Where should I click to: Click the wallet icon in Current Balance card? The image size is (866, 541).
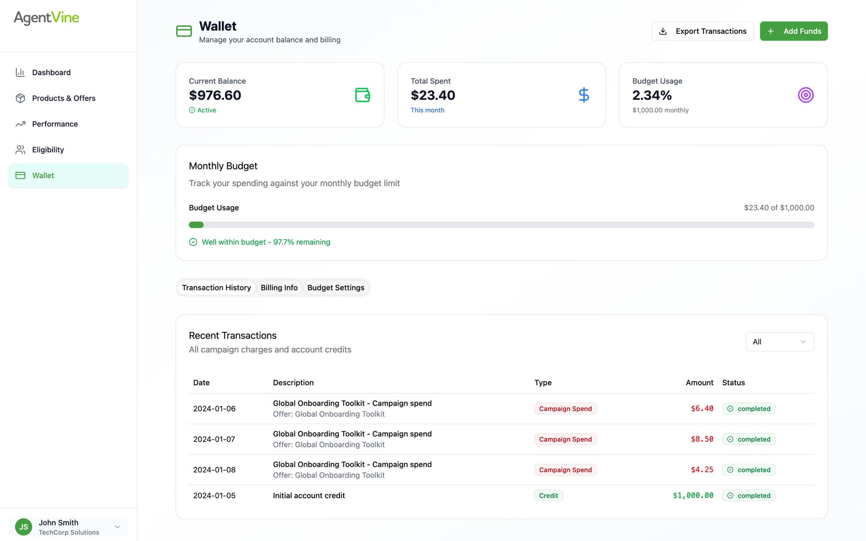point(363,95)
